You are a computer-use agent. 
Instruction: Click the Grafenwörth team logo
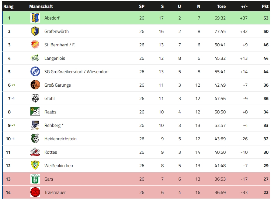coord(35,31)
